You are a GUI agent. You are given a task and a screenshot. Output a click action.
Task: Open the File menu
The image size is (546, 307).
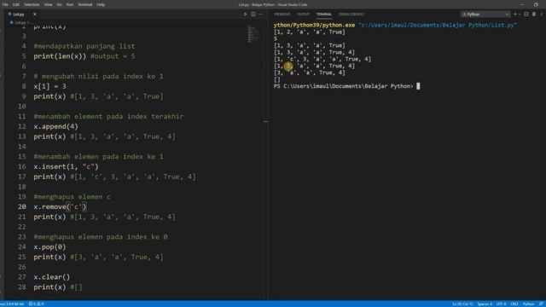(5, 4)
